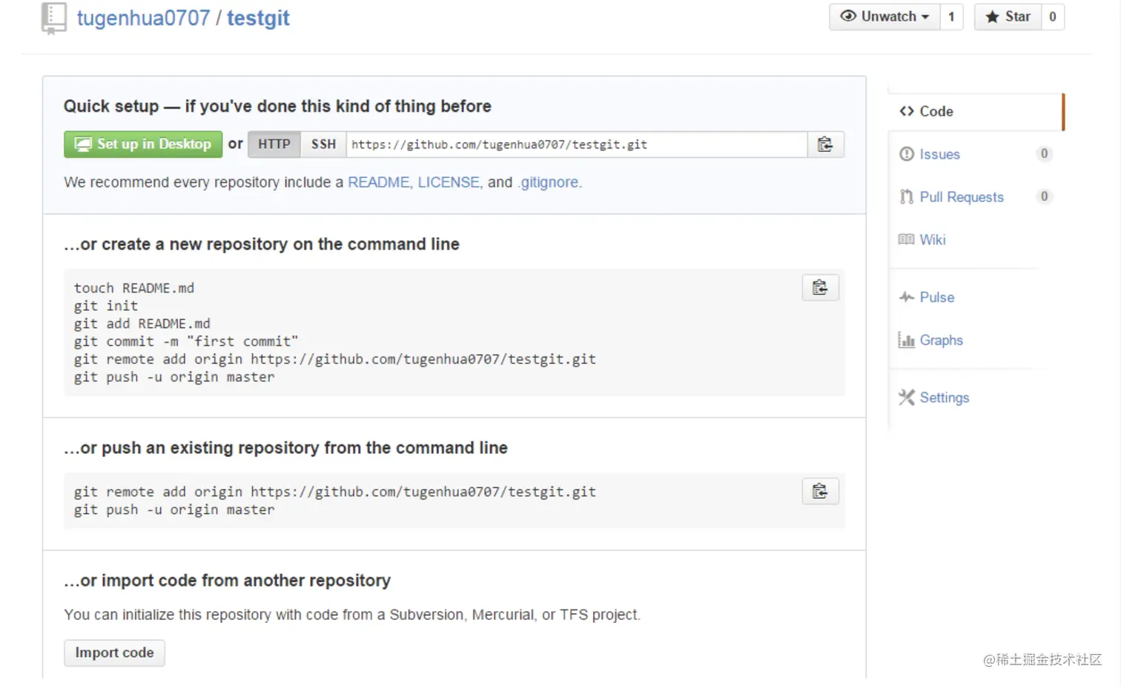Switch clone protocol to SSH
The image size is (1121, 686).
[x=323, y=145]
